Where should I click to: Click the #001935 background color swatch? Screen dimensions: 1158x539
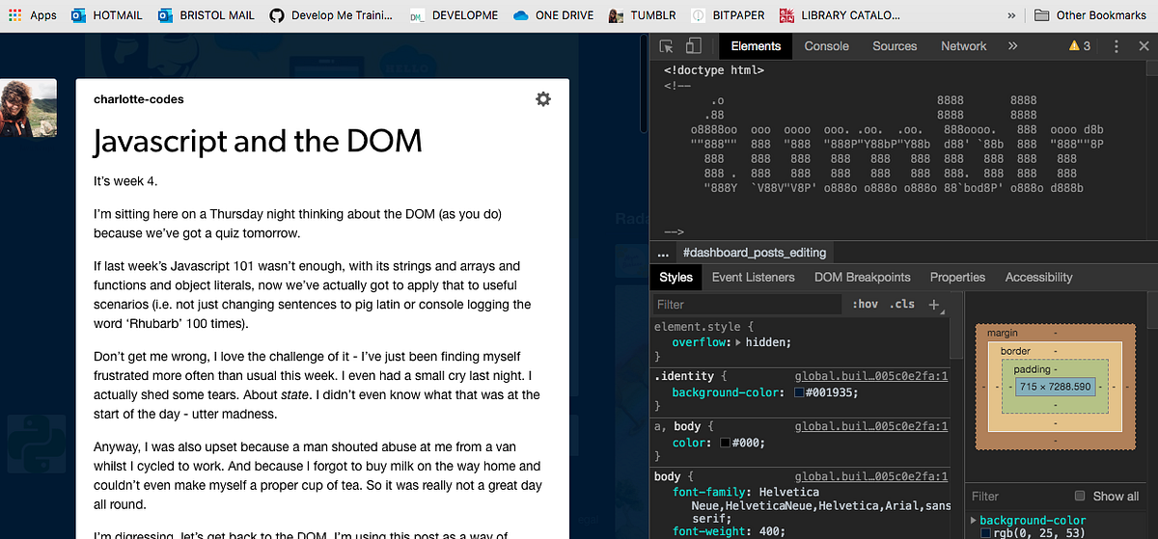click(800, 392)
